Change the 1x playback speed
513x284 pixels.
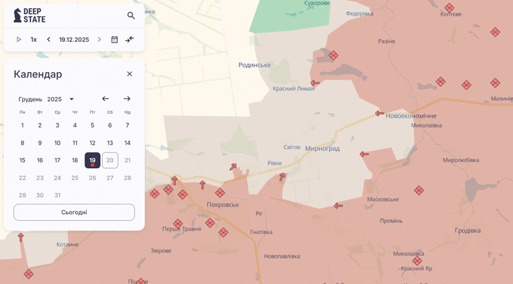33,39
